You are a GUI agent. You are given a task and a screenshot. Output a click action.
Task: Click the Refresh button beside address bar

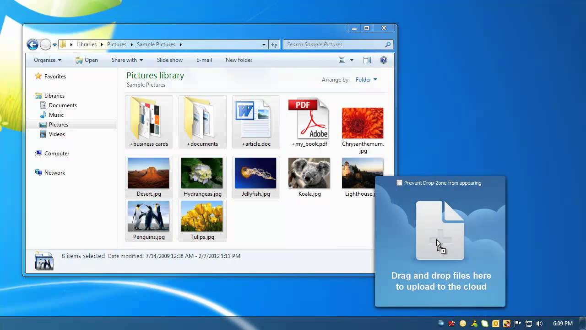(x=274, y=44)
